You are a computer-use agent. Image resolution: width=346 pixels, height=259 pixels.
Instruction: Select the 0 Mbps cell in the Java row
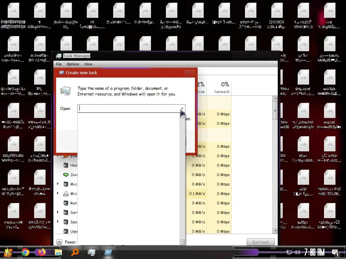[223, 175]
